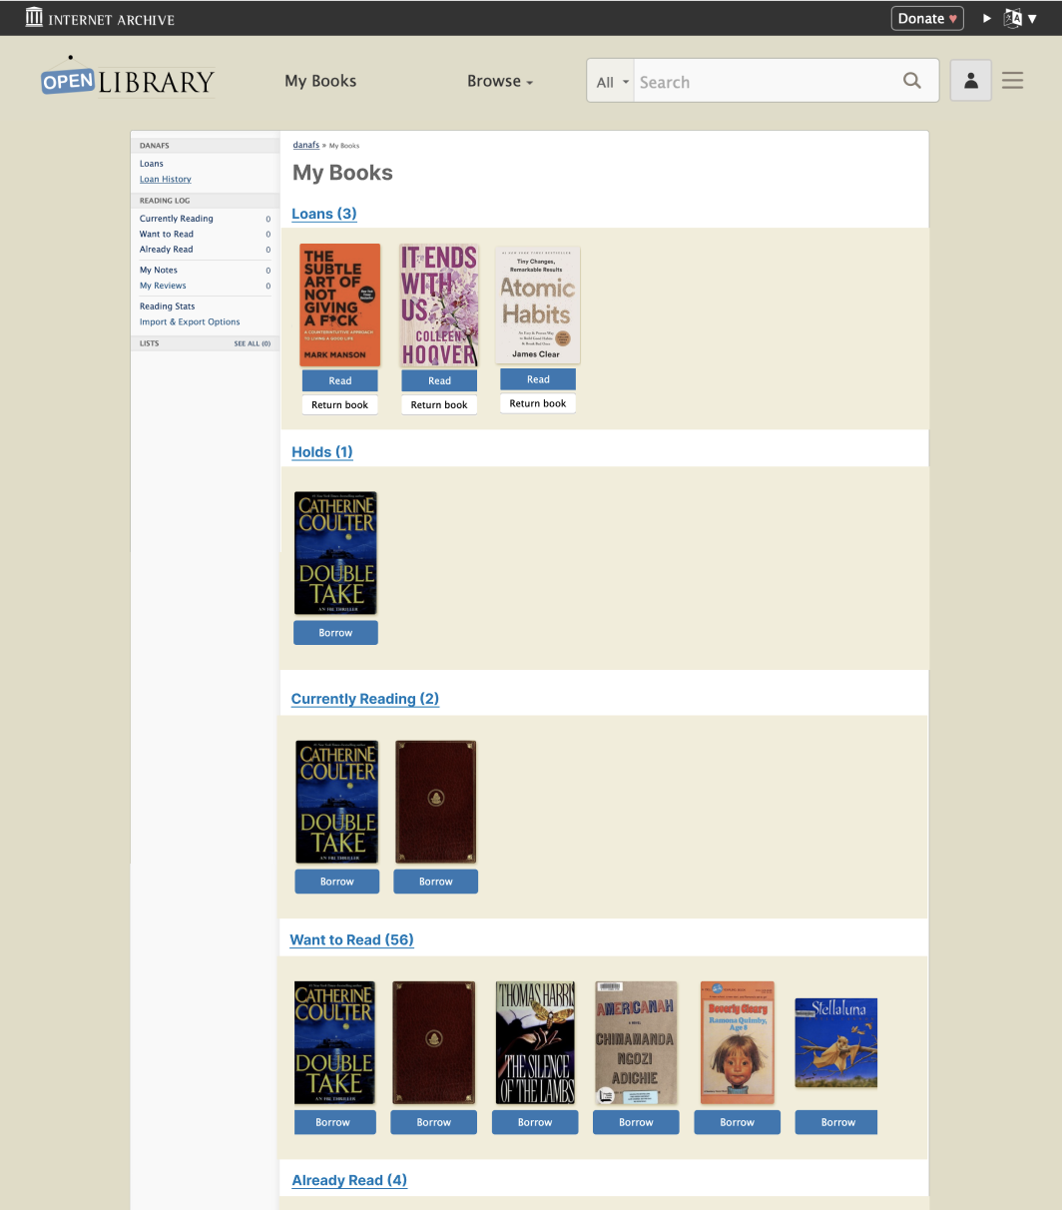Click the search magnifier icon
The image size is (1062, 1210).
(x=911, y=81)
